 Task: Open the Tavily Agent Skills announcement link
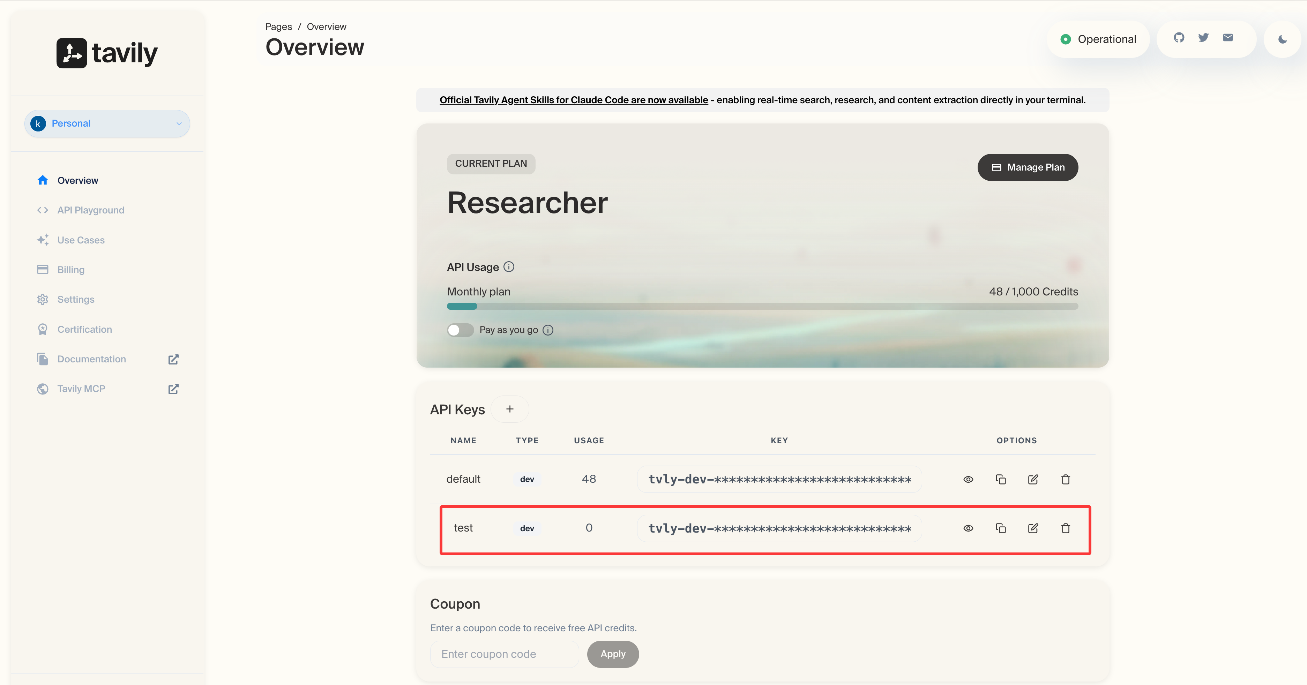574,100
